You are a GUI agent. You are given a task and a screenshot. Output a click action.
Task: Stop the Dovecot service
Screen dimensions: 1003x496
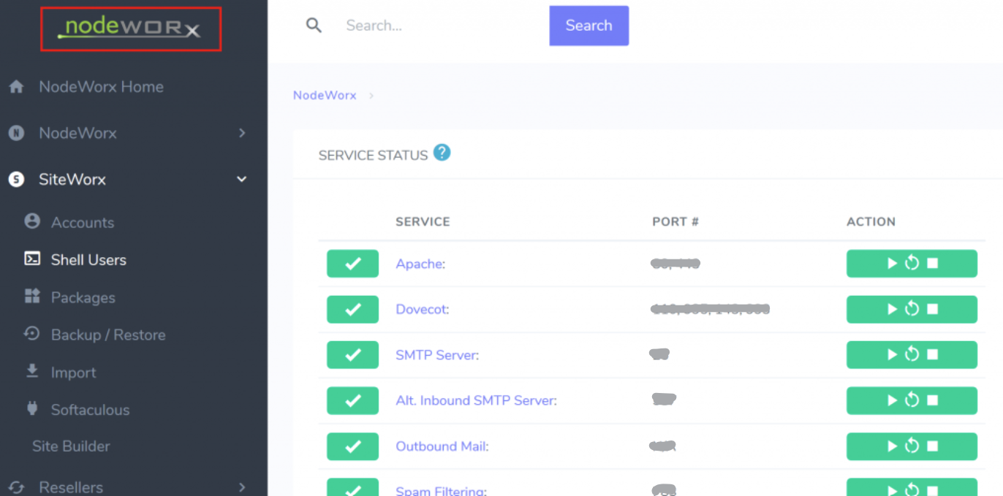tap(933, 310)
